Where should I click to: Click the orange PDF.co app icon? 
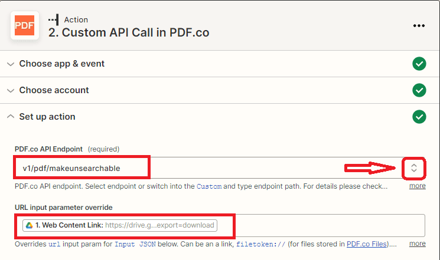(25, 26)
